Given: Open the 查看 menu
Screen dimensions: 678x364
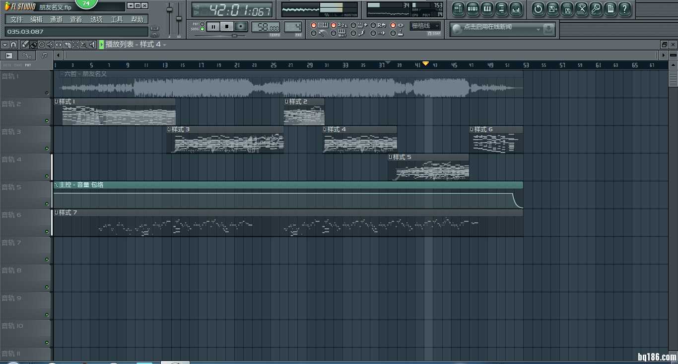Looking at the screenshot, I should tap(76, 19).
